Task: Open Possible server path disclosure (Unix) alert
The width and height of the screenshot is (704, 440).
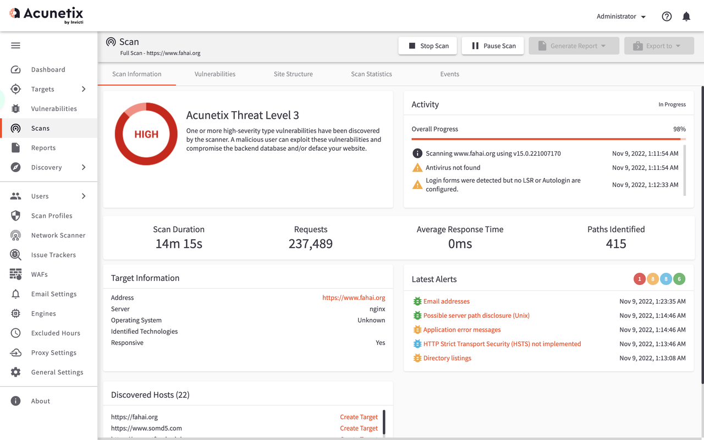Action: 476,316
